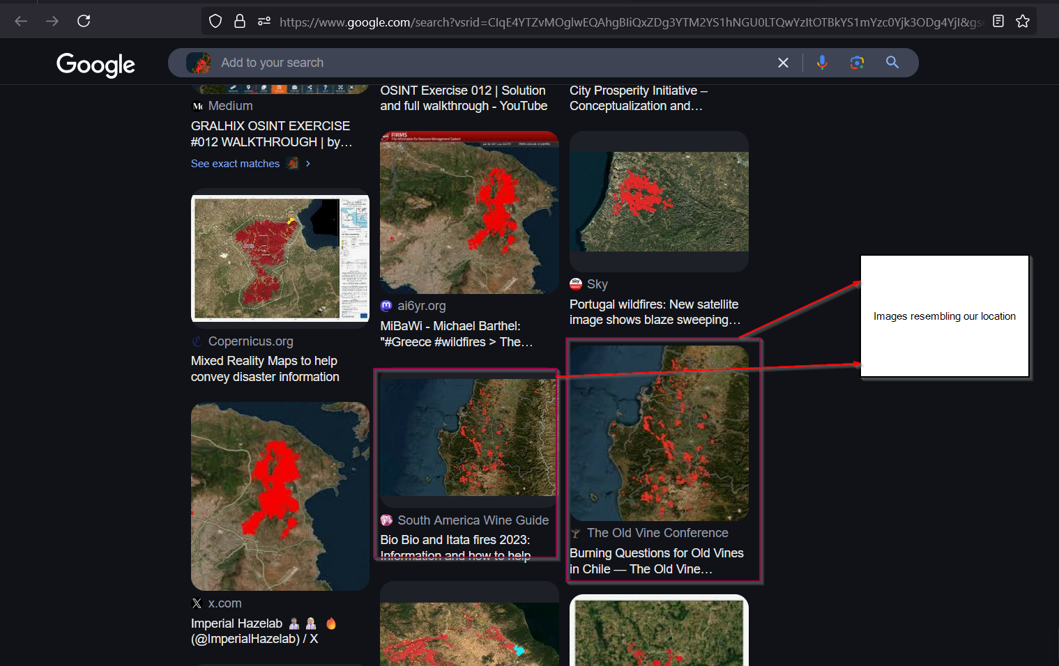This screenshot has height=666, width=1059.
Task: Click the Google logo
Action: click(x=96, y=65)
